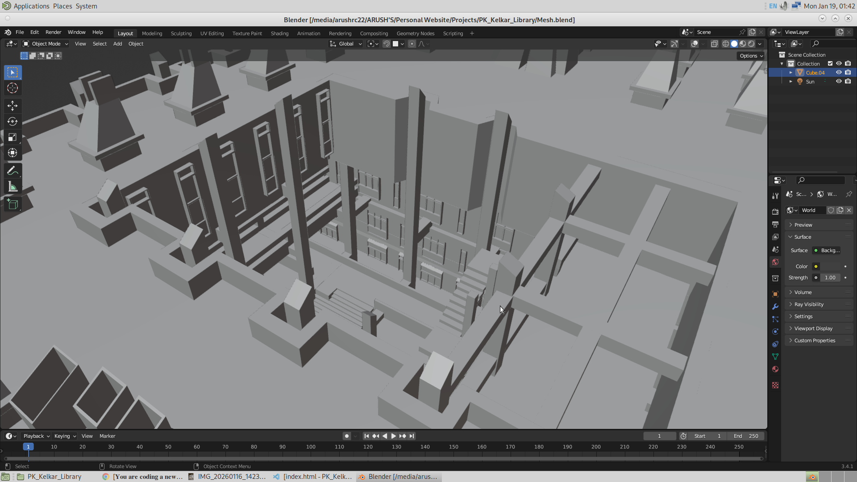Select the 3D Cursor tool
Viewport: 857px width, 482px height.
12,88
